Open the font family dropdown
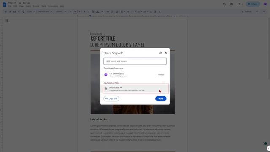 point(61,11)
